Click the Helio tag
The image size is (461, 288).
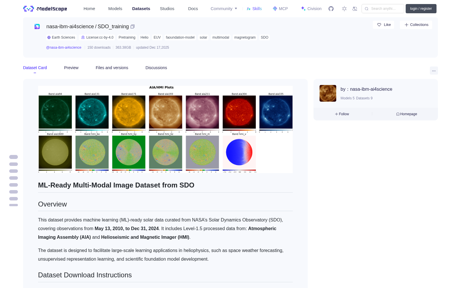(x=144, y=37)
